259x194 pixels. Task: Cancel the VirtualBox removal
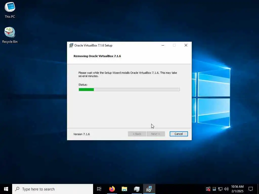pos(179,134)
